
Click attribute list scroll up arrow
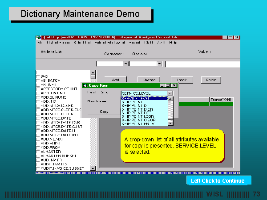(93, 72)
